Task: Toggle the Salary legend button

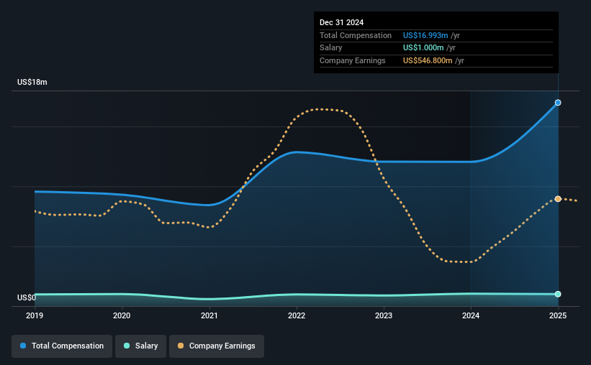Action: coord(140,346)
